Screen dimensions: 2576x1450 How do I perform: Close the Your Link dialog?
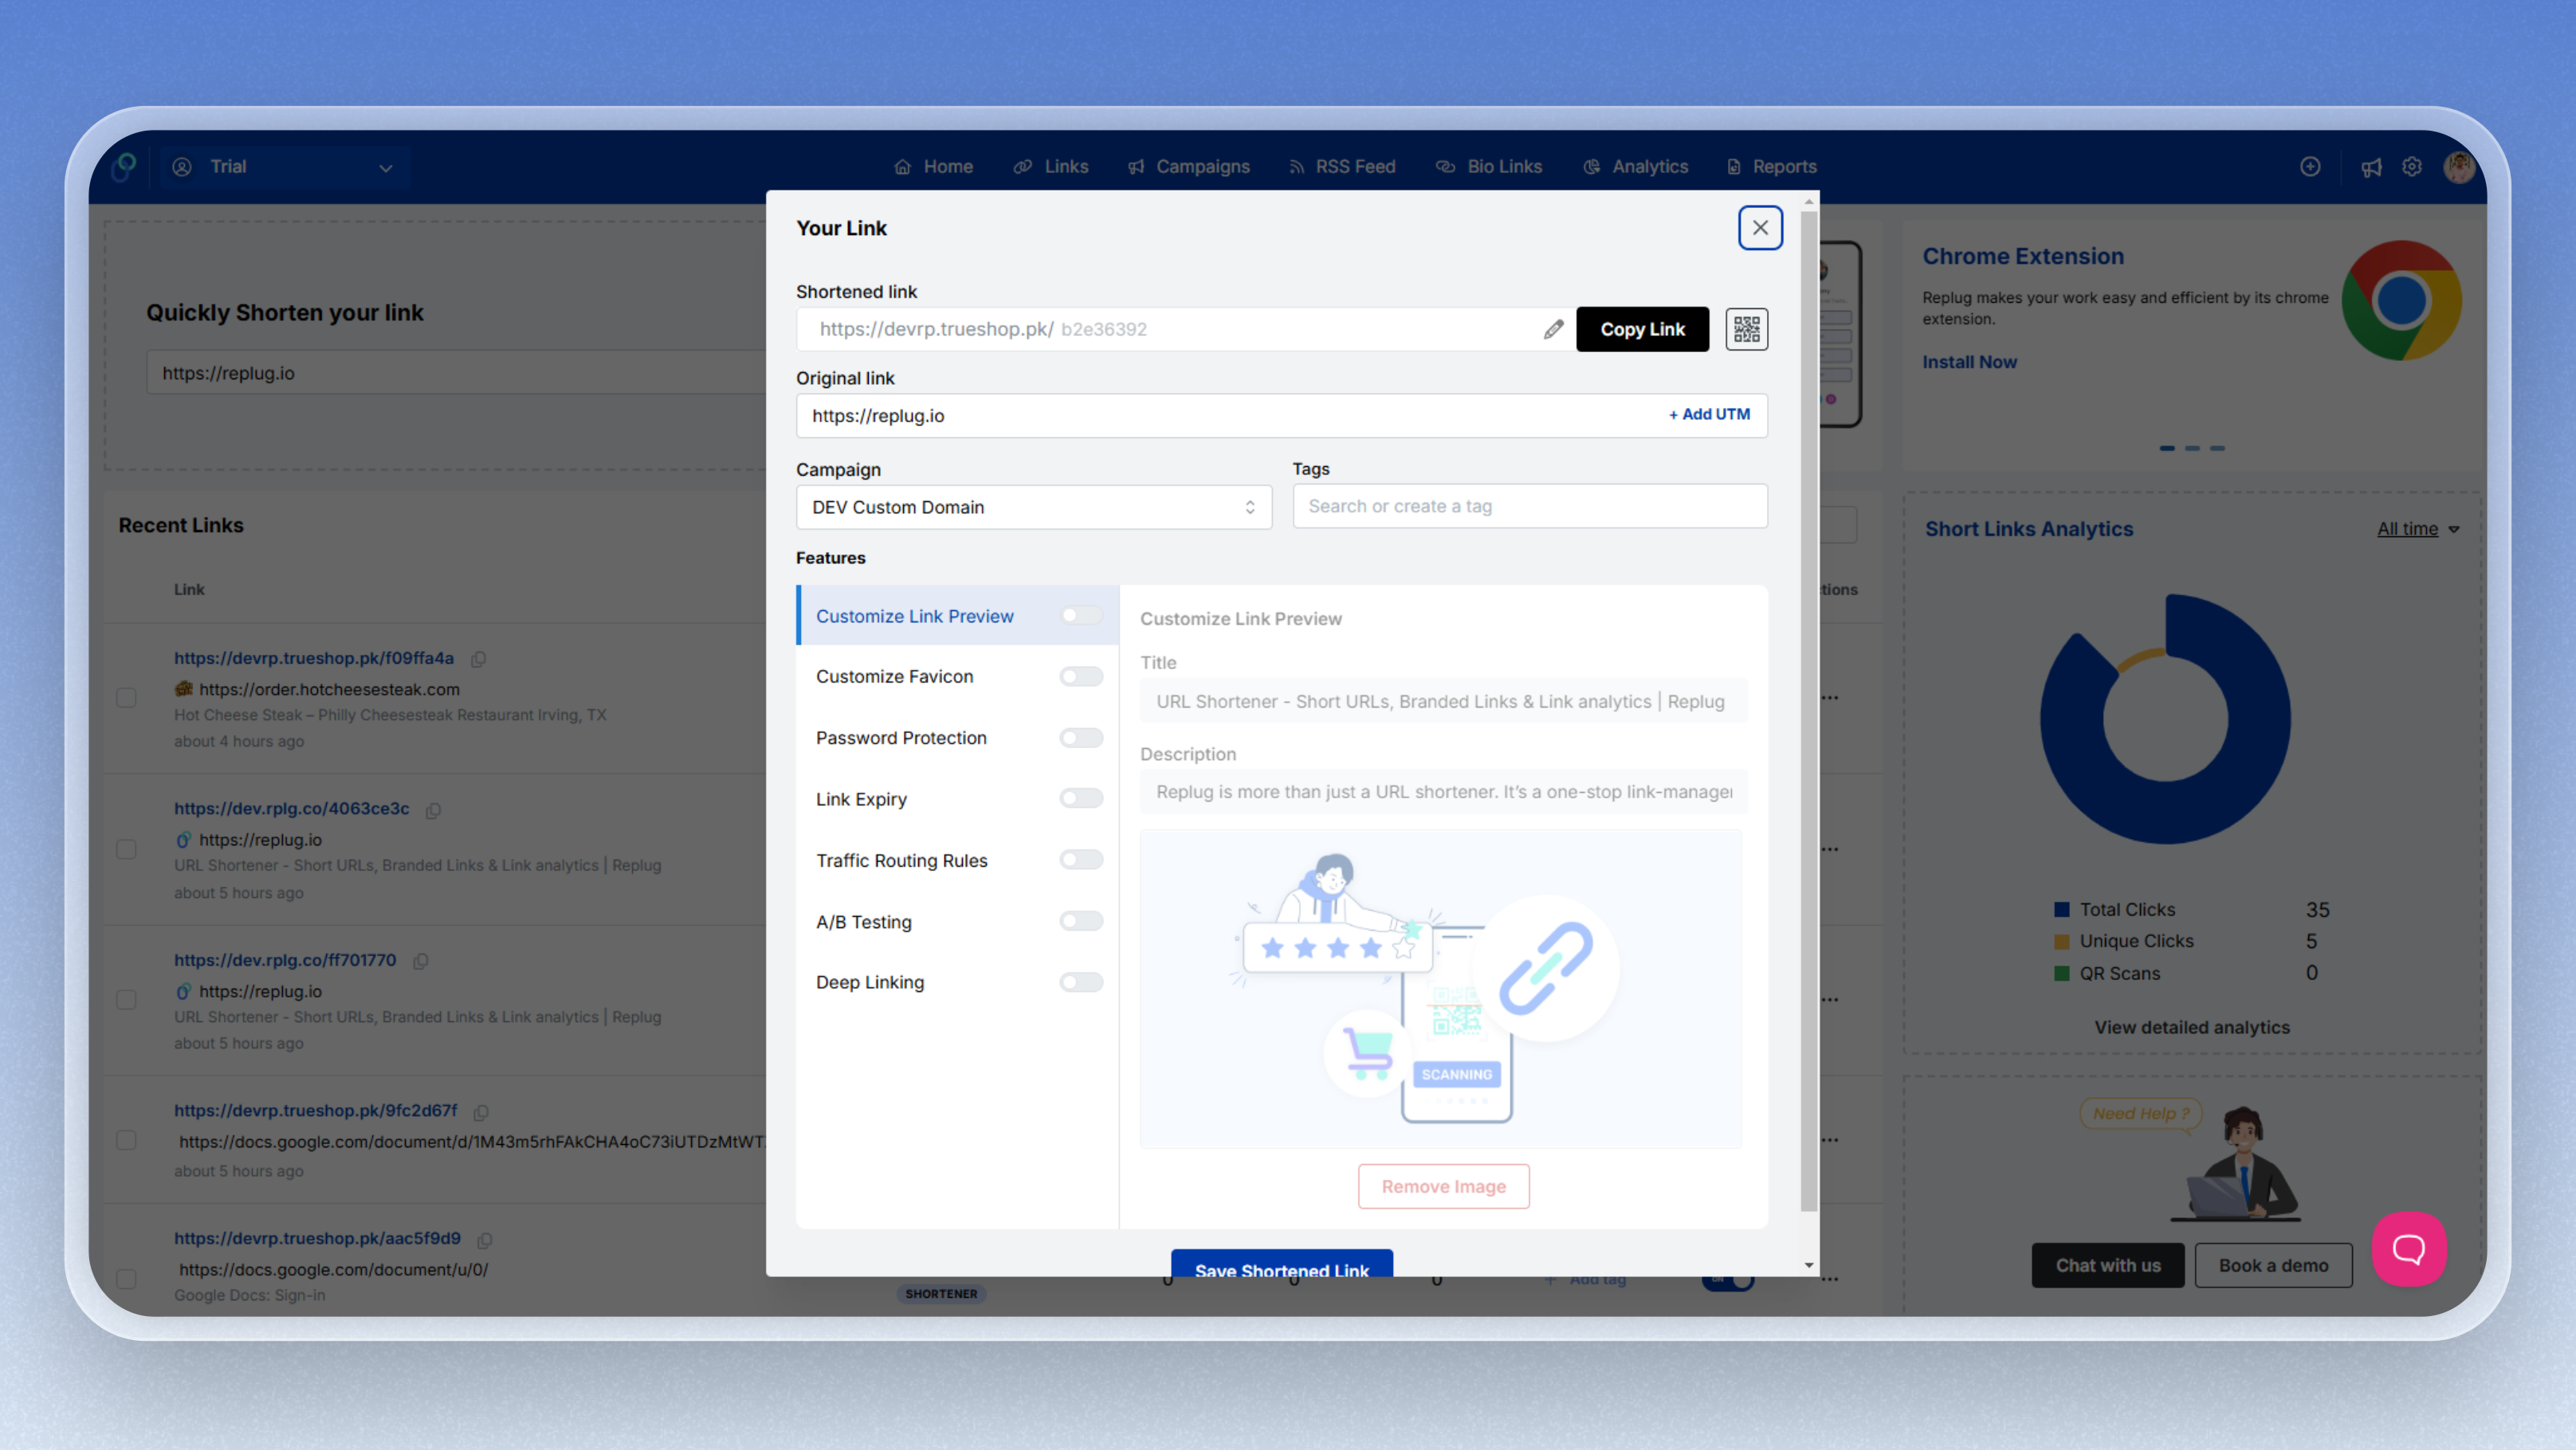tap(1760, 228)
